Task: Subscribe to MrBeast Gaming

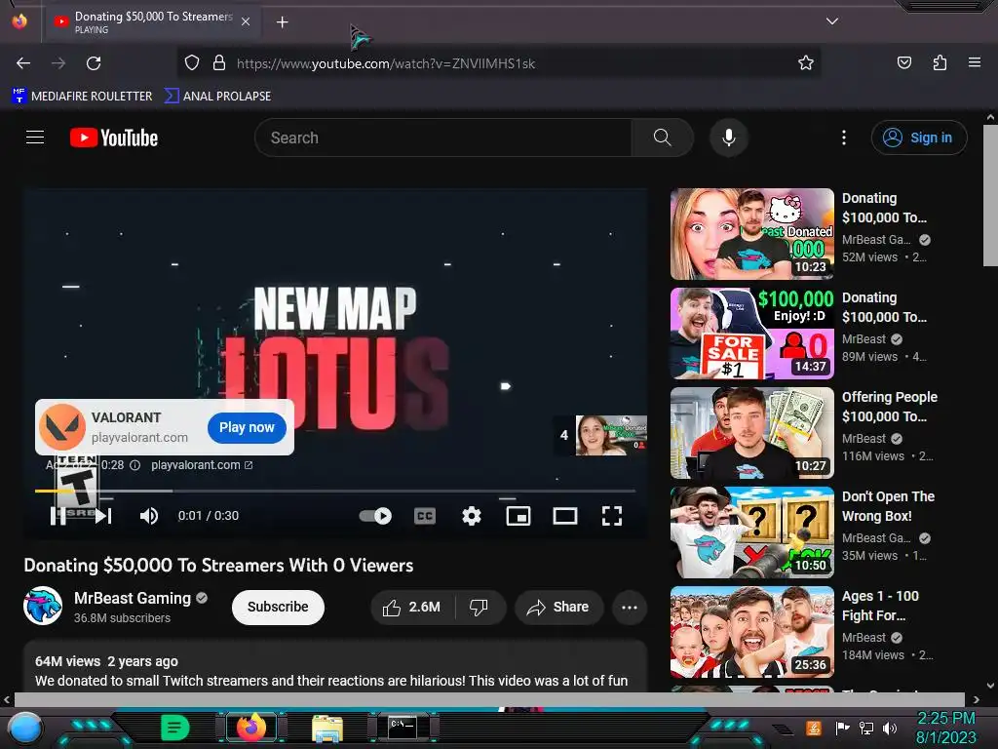Action: (x=278, y=607)
